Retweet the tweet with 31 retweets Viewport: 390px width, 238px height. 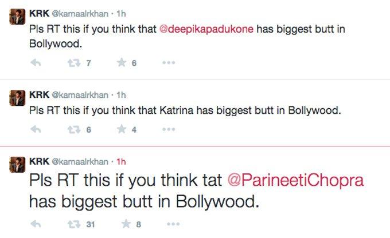pyautogui.click(x=74, y=224)
